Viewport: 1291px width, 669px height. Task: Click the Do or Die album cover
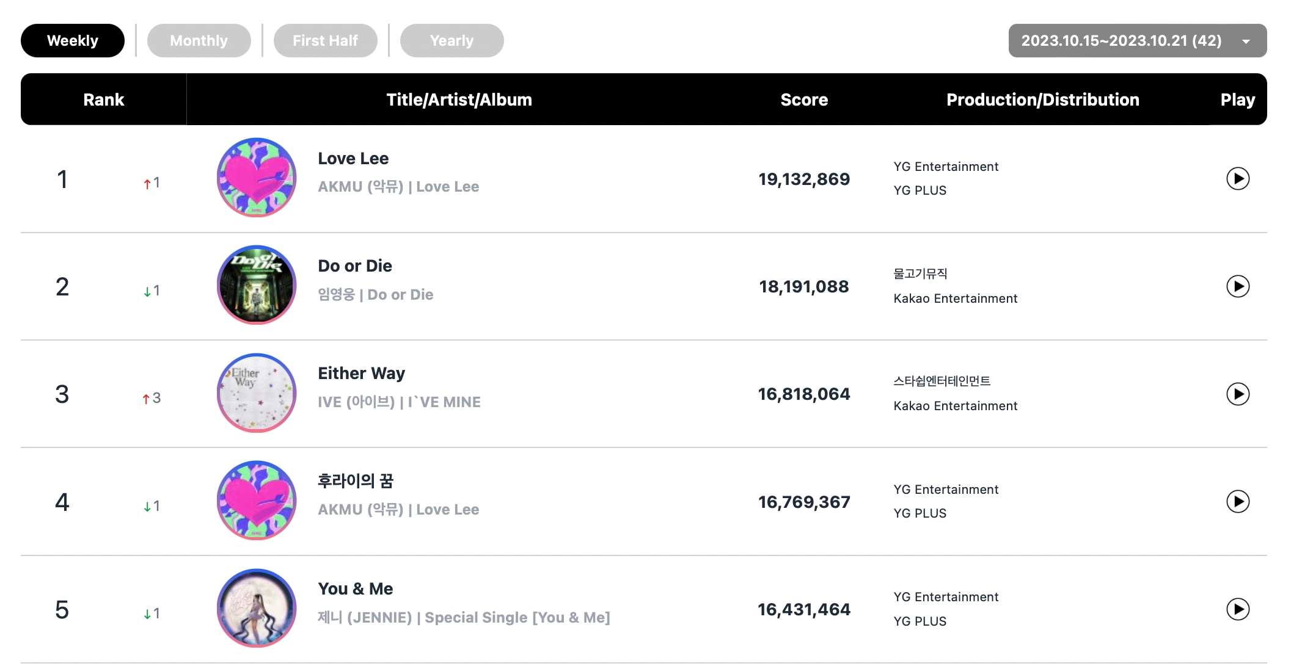(x=257, y=285)
